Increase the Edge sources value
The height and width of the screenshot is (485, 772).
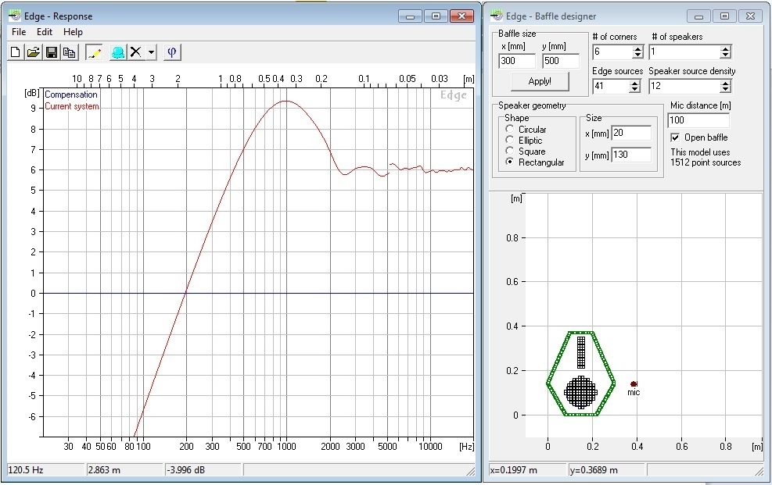tap(634, 83)
